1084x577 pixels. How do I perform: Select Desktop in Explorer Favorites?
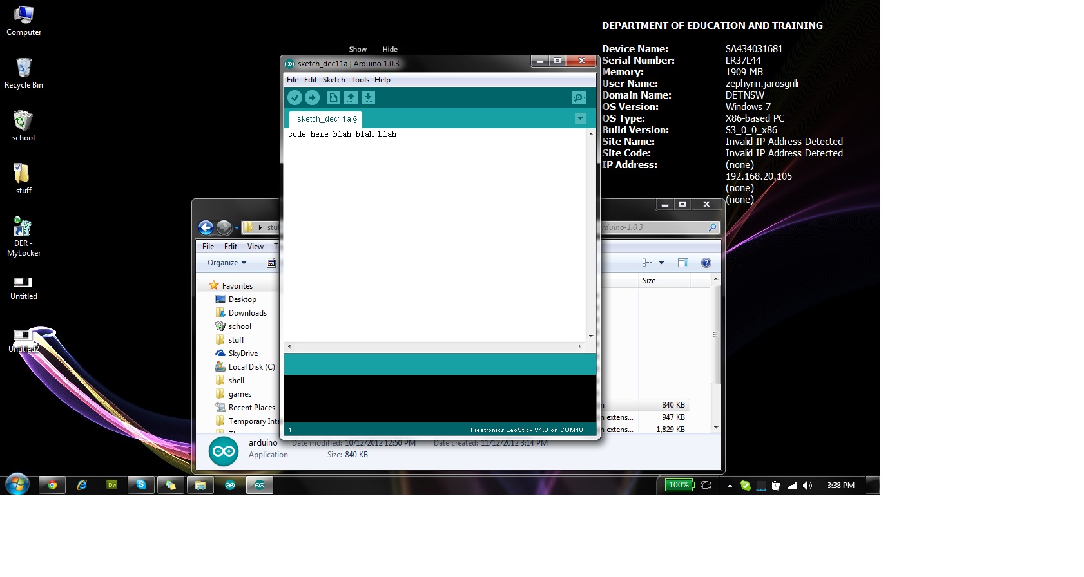[x=242, y=299]
